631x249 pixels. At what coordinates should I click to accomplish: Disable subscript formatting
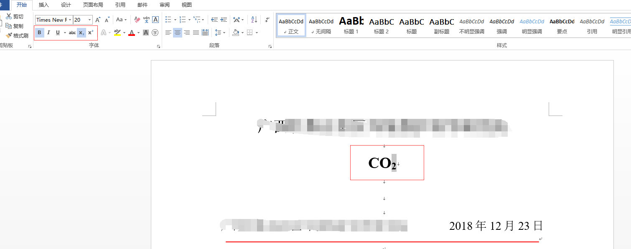point(81,33)
